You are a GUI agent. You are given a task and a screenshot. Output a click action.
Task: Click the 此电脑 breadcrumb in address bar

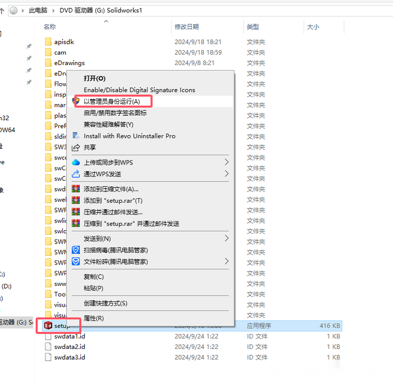click(x=39, y=10)
